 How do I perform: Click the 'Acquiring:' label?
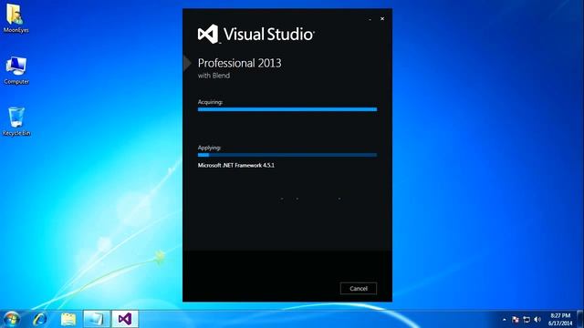tap(210, 102)
